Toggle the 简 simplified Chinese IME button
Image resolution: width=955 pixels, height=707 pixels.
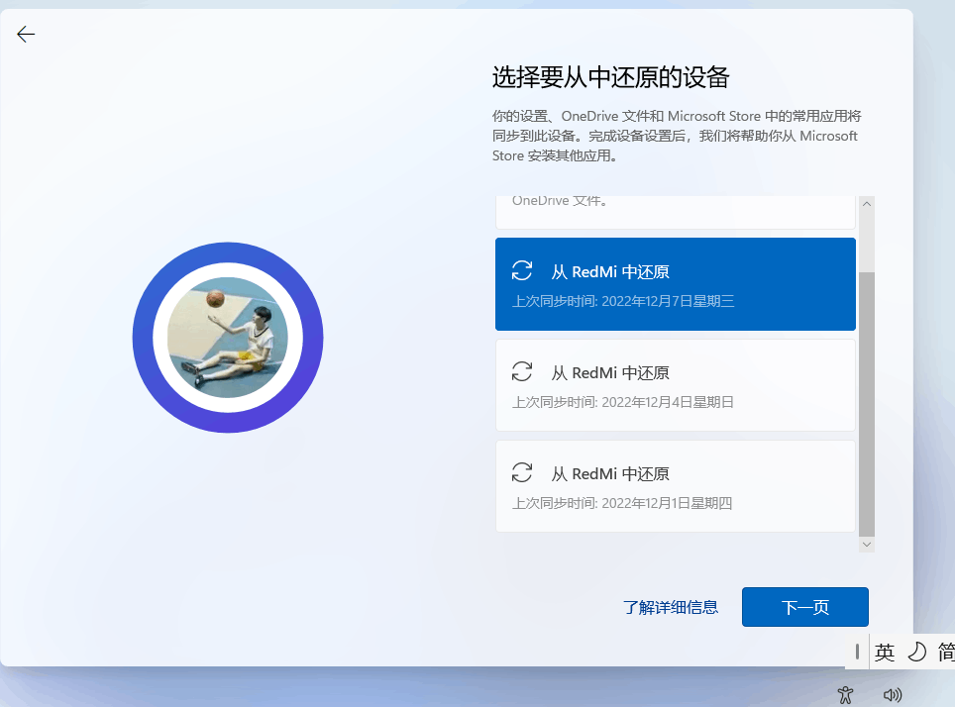946,653
